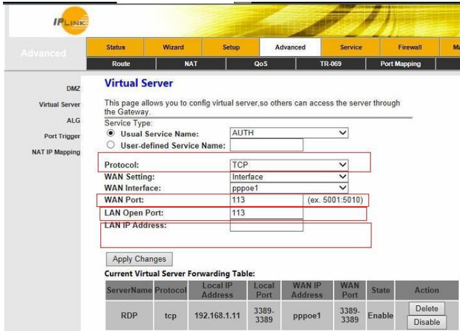Open the WAN Setting Interface dropdown
The width and height of the screenshot is (460, 331).
coord(289,177)
